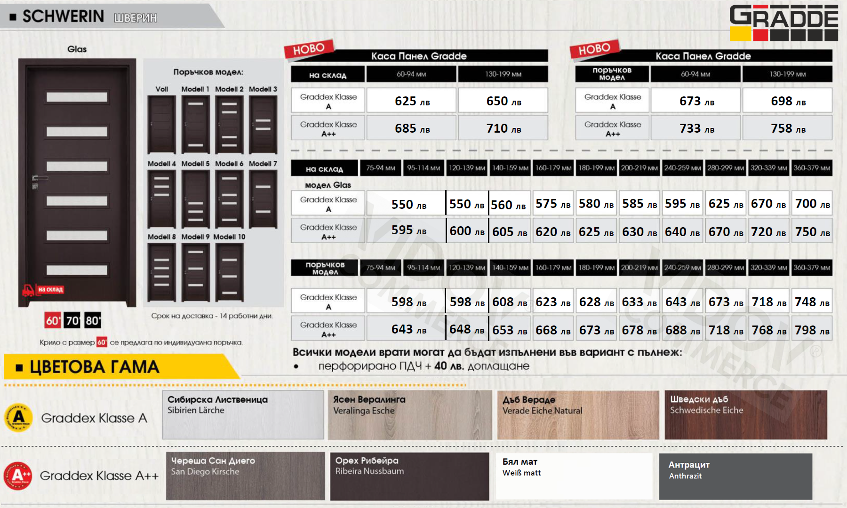Click the '650 лв' price cell

pos(503,101)
